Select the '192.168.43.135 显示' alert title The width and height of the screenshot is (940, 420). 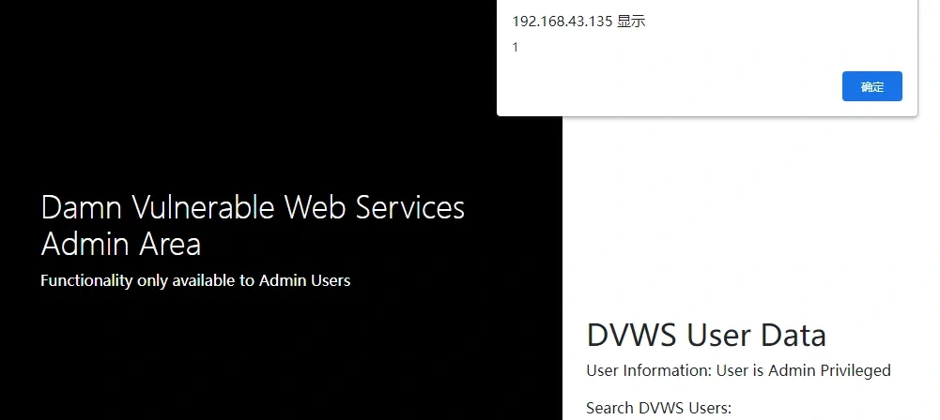[578, 22]
